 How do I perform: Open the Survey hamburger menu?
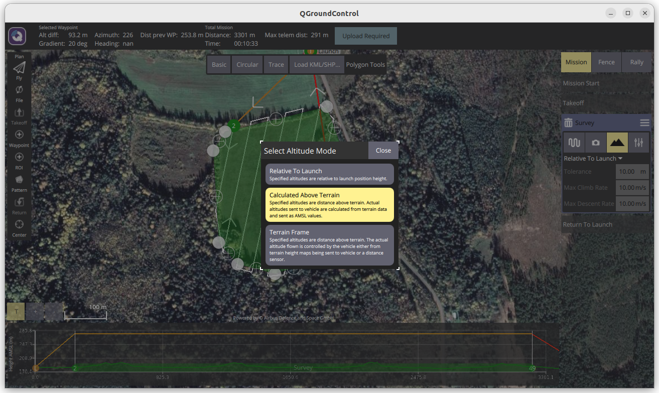pos(644,123)
